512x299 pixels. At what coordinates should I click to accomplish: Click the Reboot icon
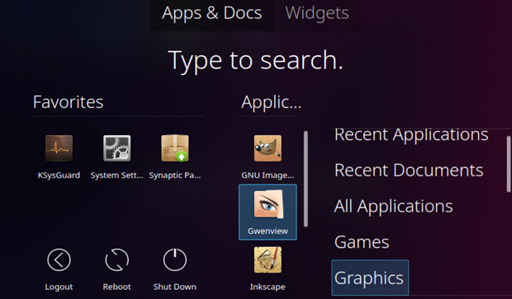click(117, 260)
